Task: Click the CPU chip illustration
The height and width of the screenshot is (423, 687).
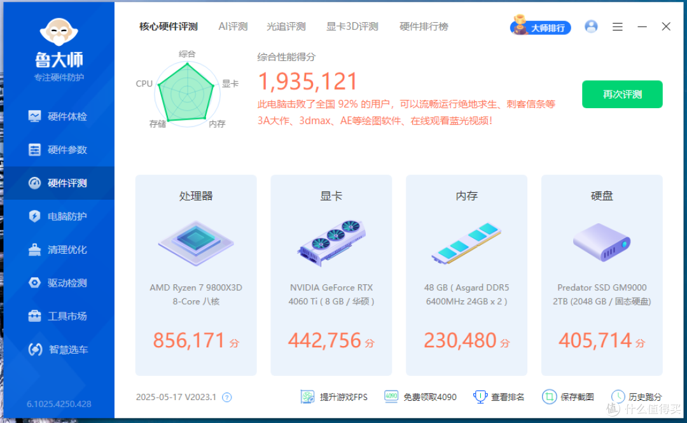Action: point(196,242)
